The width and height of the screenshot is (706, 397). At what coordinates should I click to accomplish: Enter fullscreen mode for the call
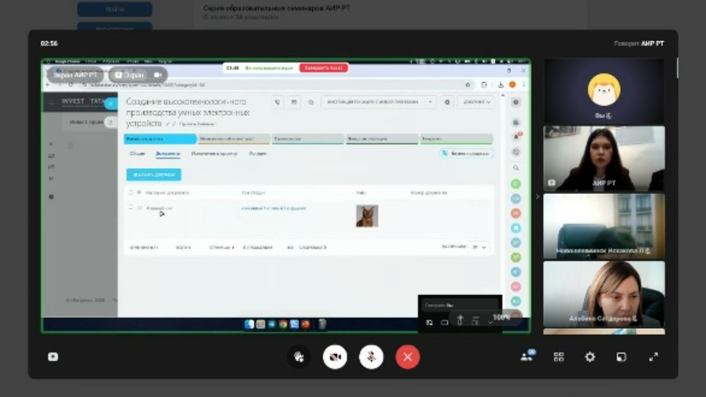[653, 357]
